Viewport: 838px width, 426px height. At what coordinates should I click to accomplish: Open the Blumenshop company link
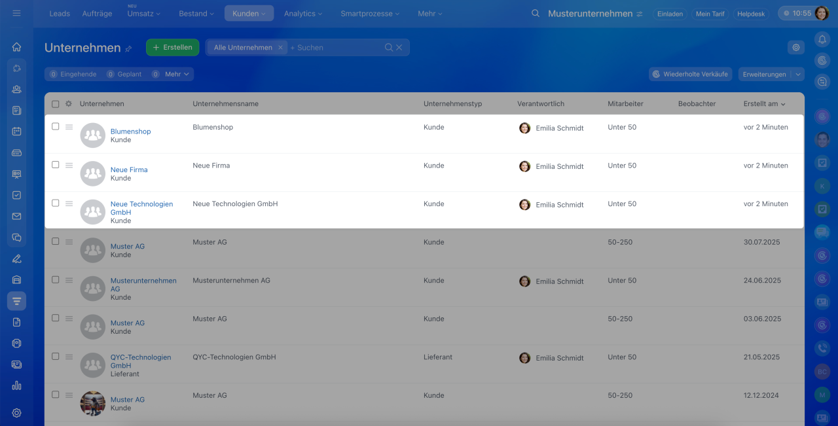click(130, 132)
